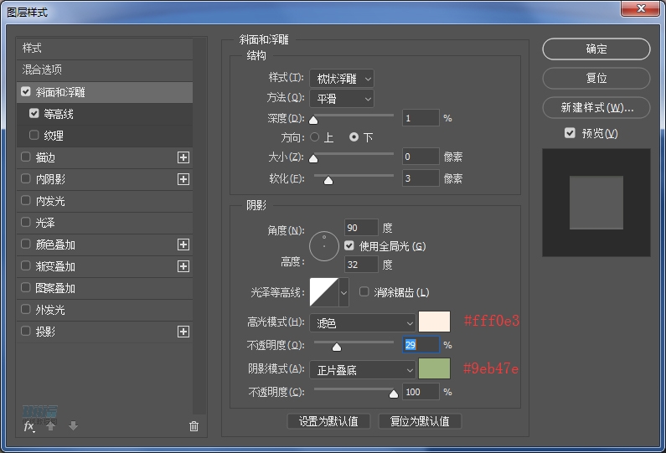Select 外发光 in the styles list
This screenshot has height=453, width=666.
(x=49, y=310)
